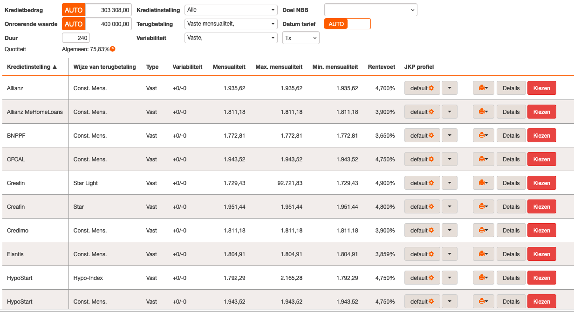Open print options for Elantis row

click(x=483, y=254)
